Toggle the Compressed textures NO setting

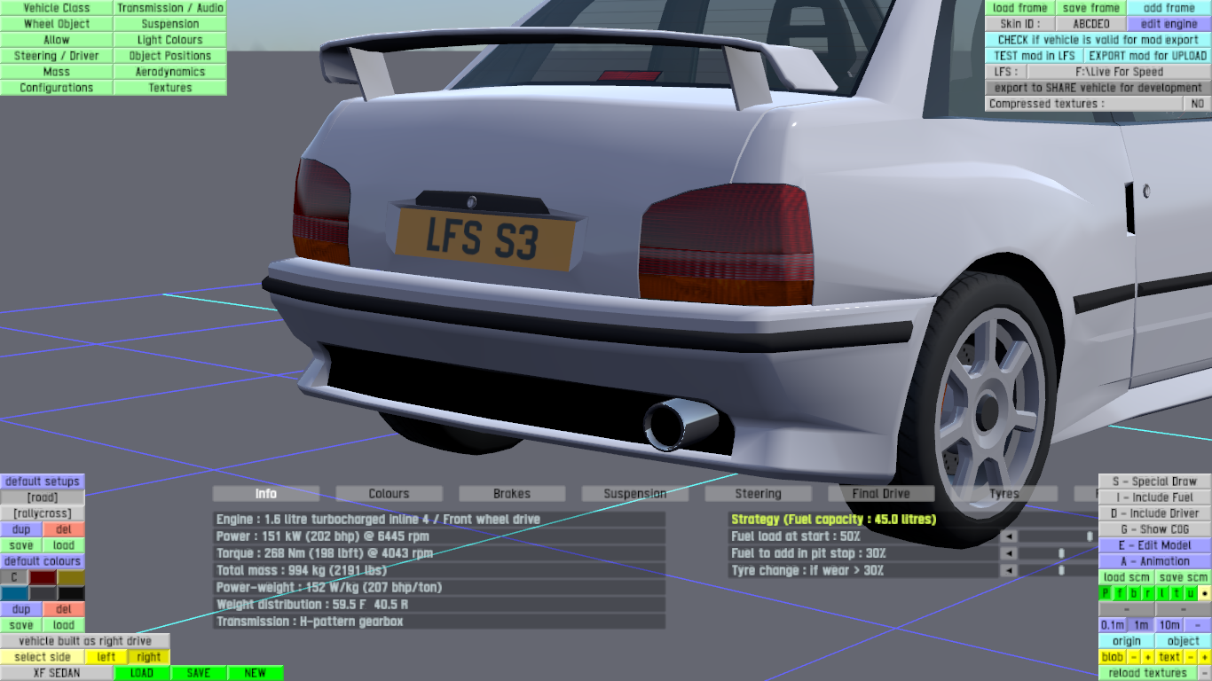(1198, 104)
